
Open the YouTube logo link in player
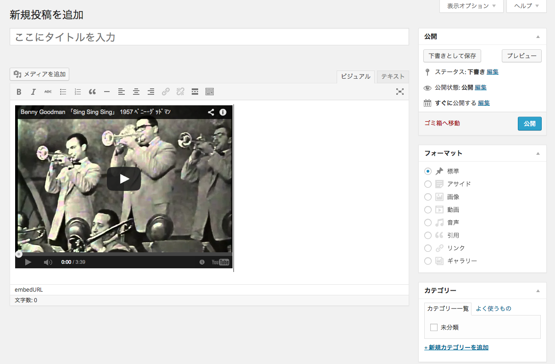221,262
